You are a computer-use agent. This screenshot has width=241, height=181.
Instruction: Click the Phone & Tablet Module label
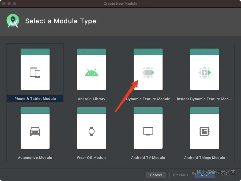tap(35, 99)
